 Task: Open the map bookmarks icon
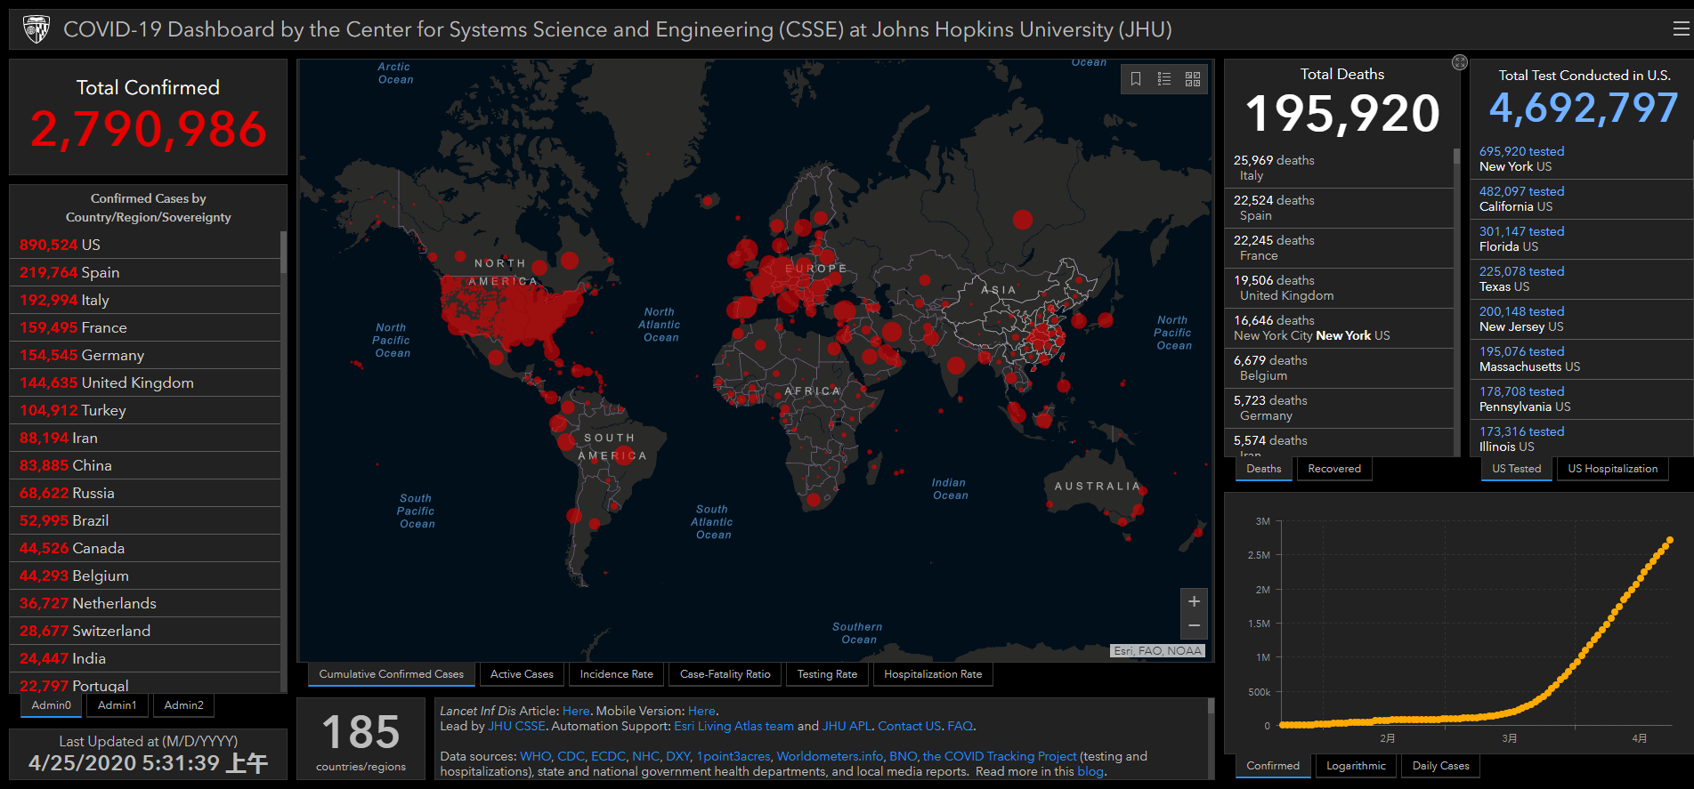(1136, 79)
